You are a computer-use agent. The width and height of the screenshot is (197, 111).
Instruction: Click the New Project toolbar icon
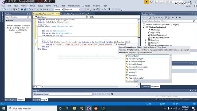coord(14,10)
